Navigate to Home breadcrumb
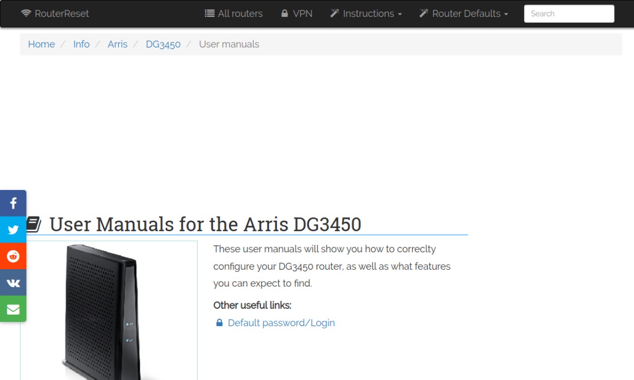 42,44
